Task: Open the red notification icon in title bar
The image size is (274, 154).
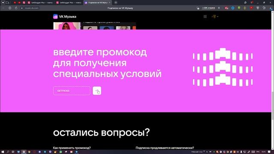Action: (x=252, y=3)
